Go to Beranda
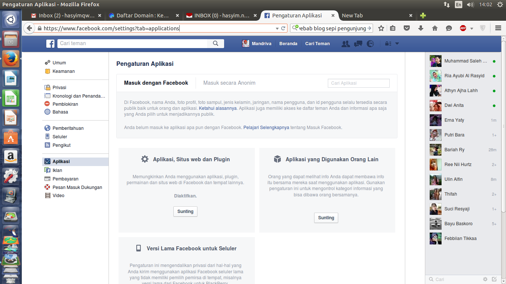 [288, 44]
